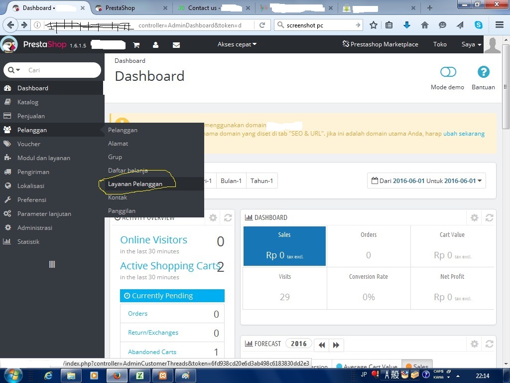Click the Toko header link
Screen dimensions: 510x383
[x=440, y=44]
